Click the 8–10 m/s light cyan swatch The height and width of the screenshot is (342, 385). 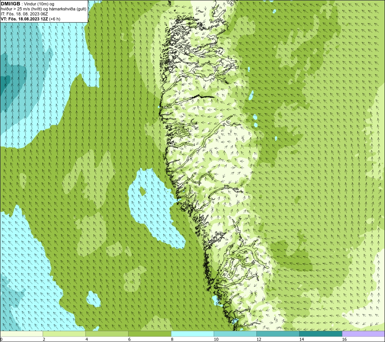tap(192, 334)
